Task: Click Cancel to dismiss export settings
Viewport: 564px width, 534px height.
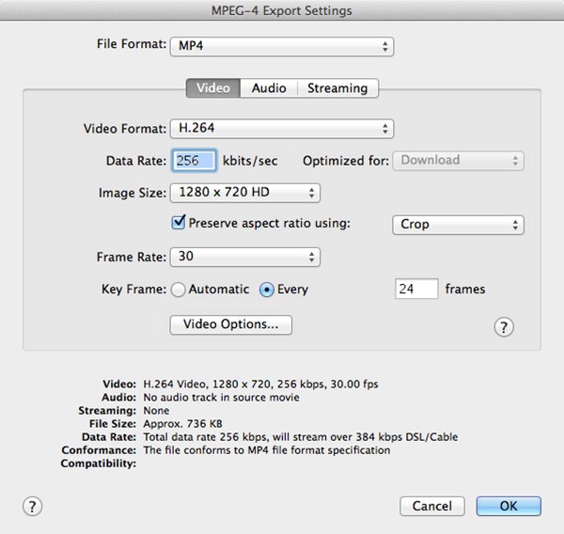Action: pyautogui.click(x=431, y=506)
